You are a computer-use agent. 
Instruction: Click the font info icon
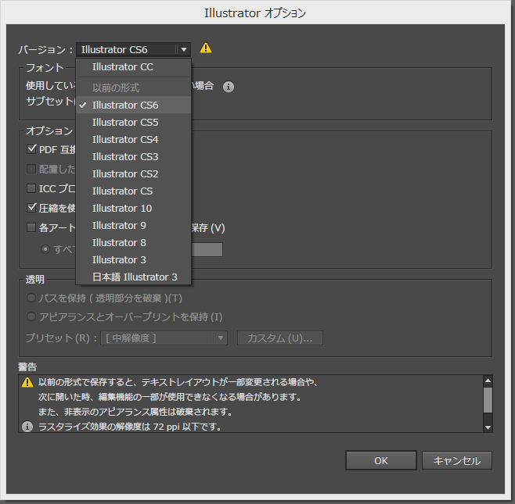pyautogui.click(x=229, y=87)
